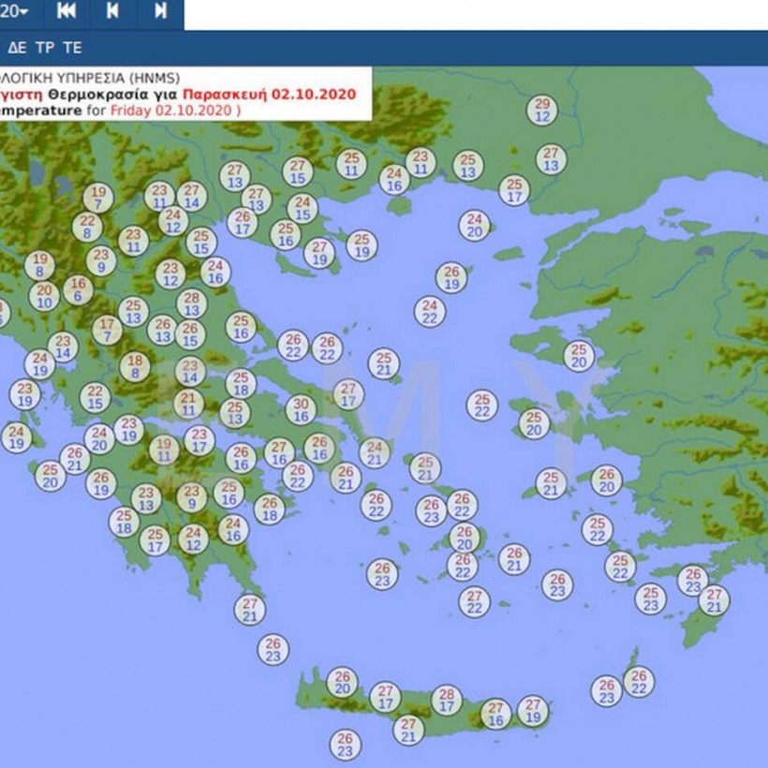Screen dimensions: 768x768
Task: Select the 22/8 temperature marker
Action: click(88, 227)
